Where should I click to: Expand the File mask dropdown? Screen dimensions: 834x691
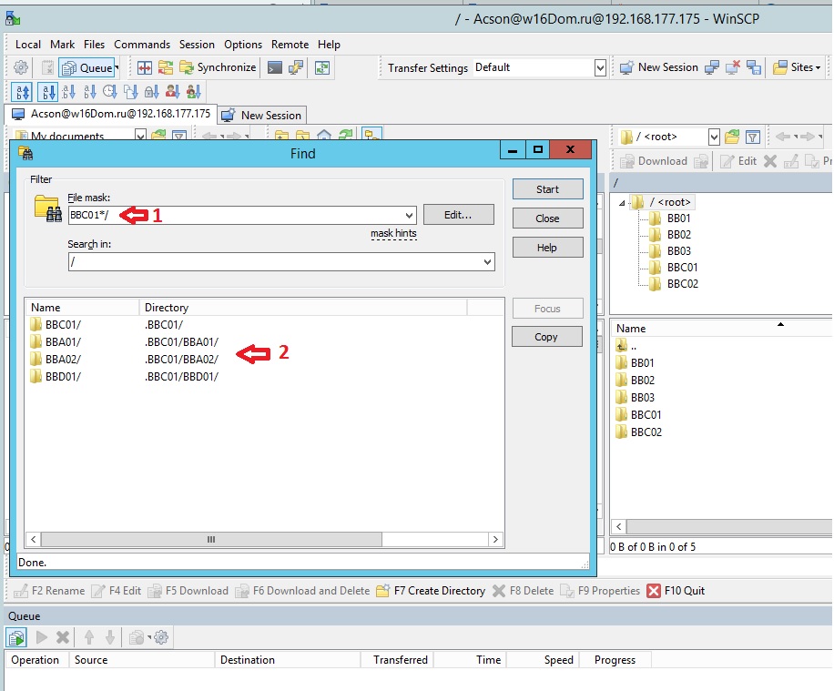[409, 216]
